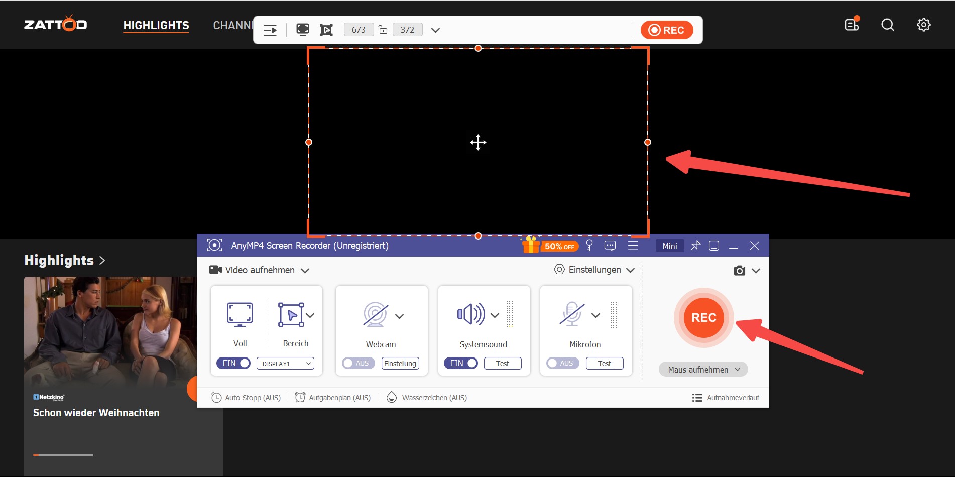Click the Zattoo logo
Viewport: 955px width, 477px height.
(55, 24)
